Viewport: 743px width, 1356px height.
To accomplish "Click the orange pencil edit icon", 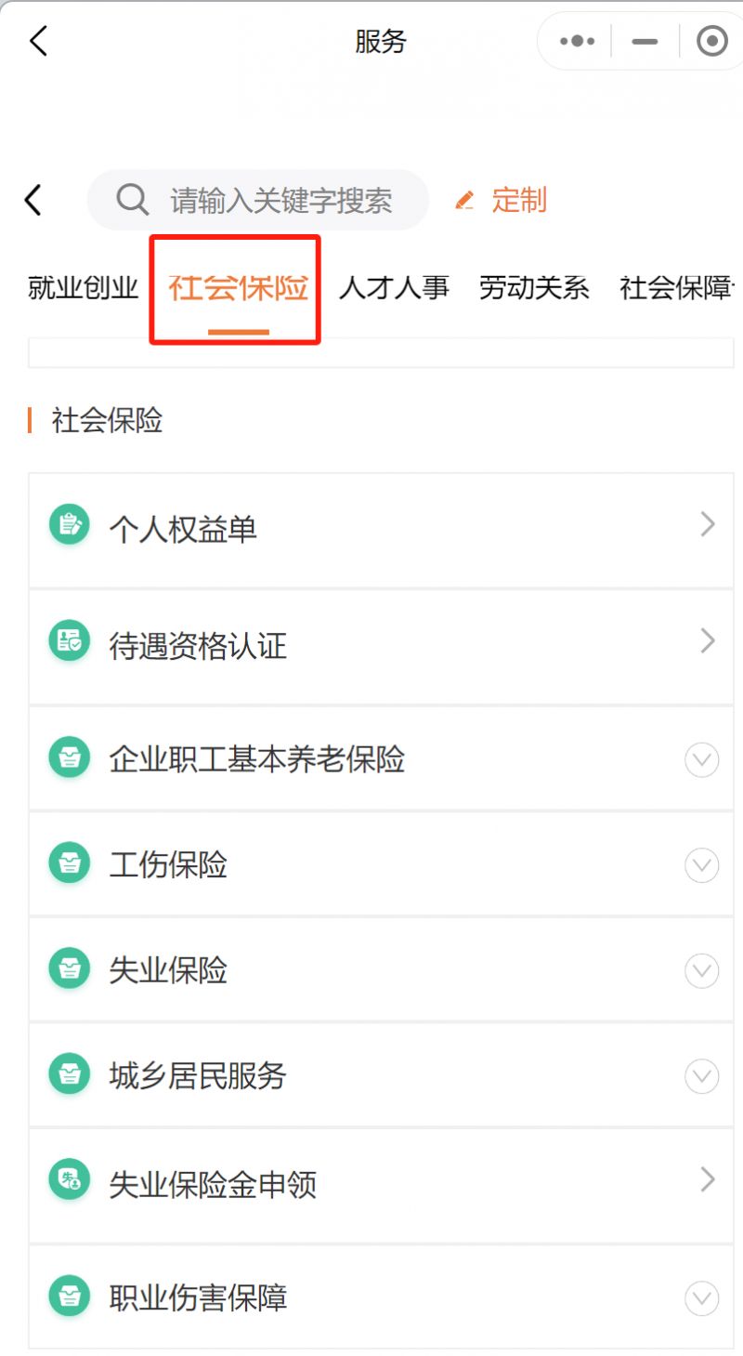I will 464,200.
